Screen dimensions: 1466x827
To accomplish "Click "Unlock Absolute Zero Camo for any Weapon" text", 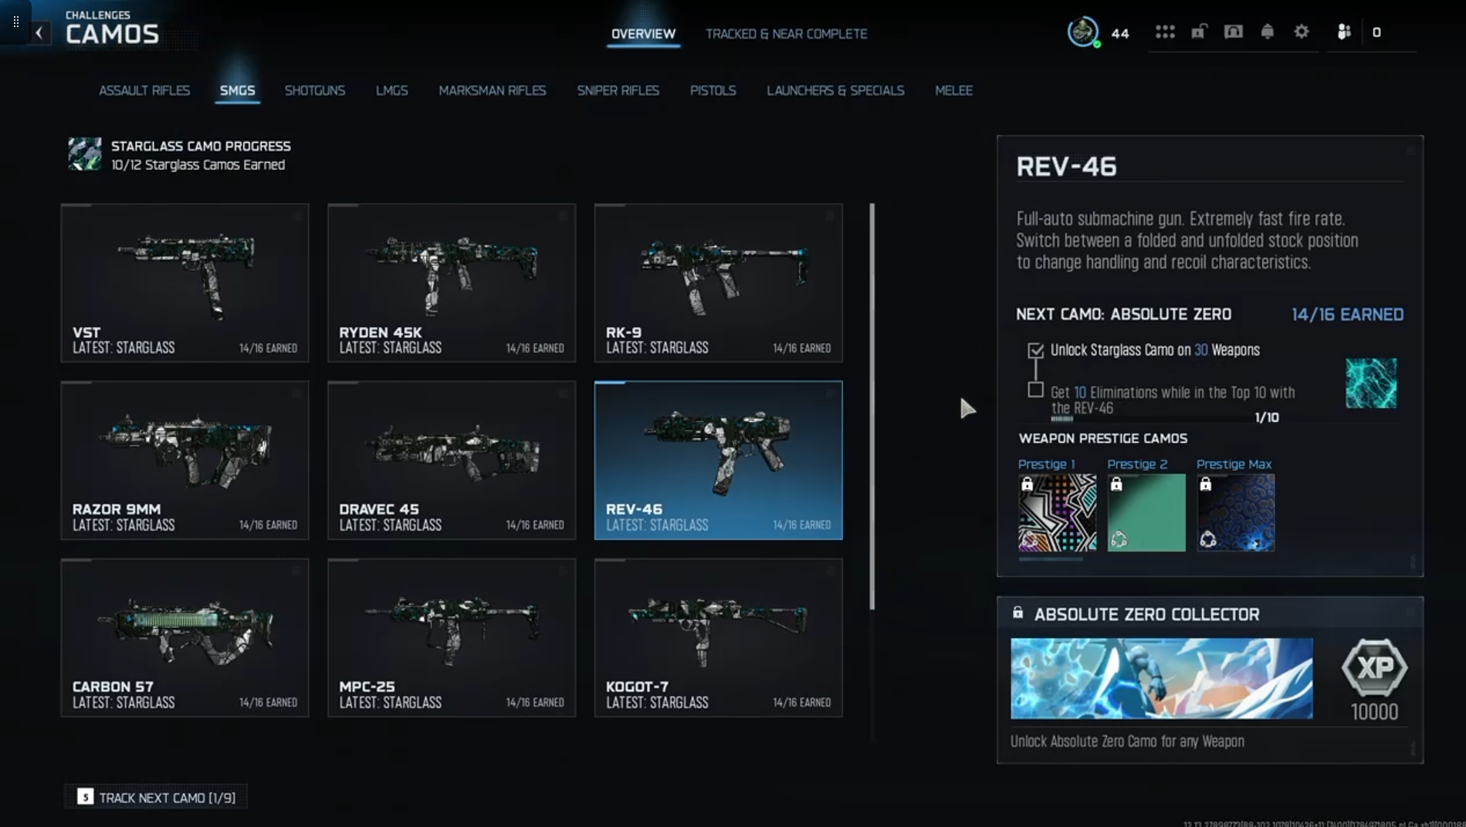I will pyautogui.click(x=1127, y=741).
